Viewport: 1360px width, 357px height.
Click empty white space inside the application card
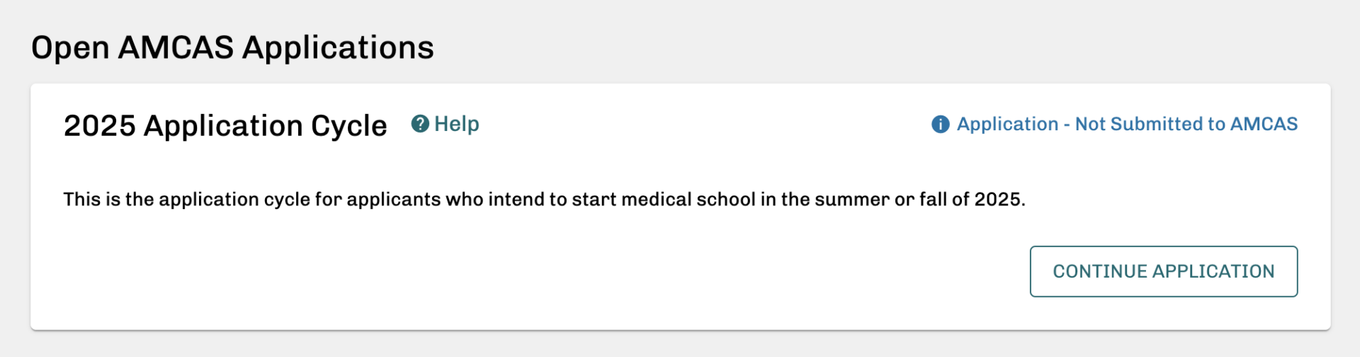496,276
